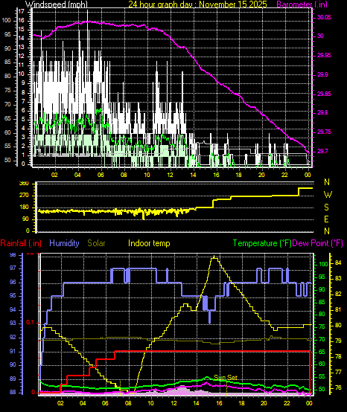Select the Solar legend label
The width and height of the screenshot is (347, 412).
96,243
